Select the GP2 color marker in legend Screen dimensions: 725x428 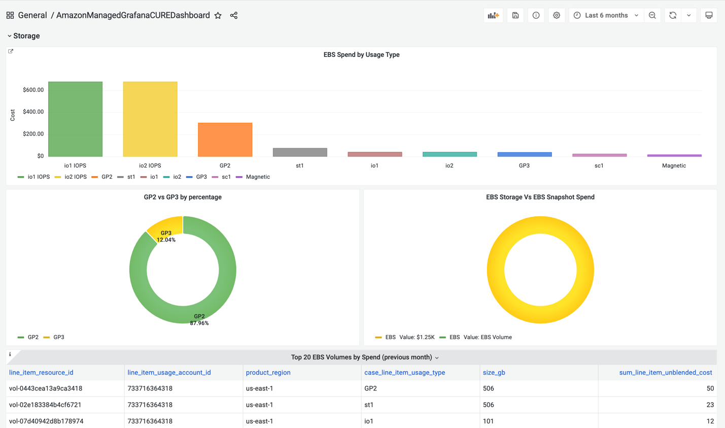pos(20,337)
